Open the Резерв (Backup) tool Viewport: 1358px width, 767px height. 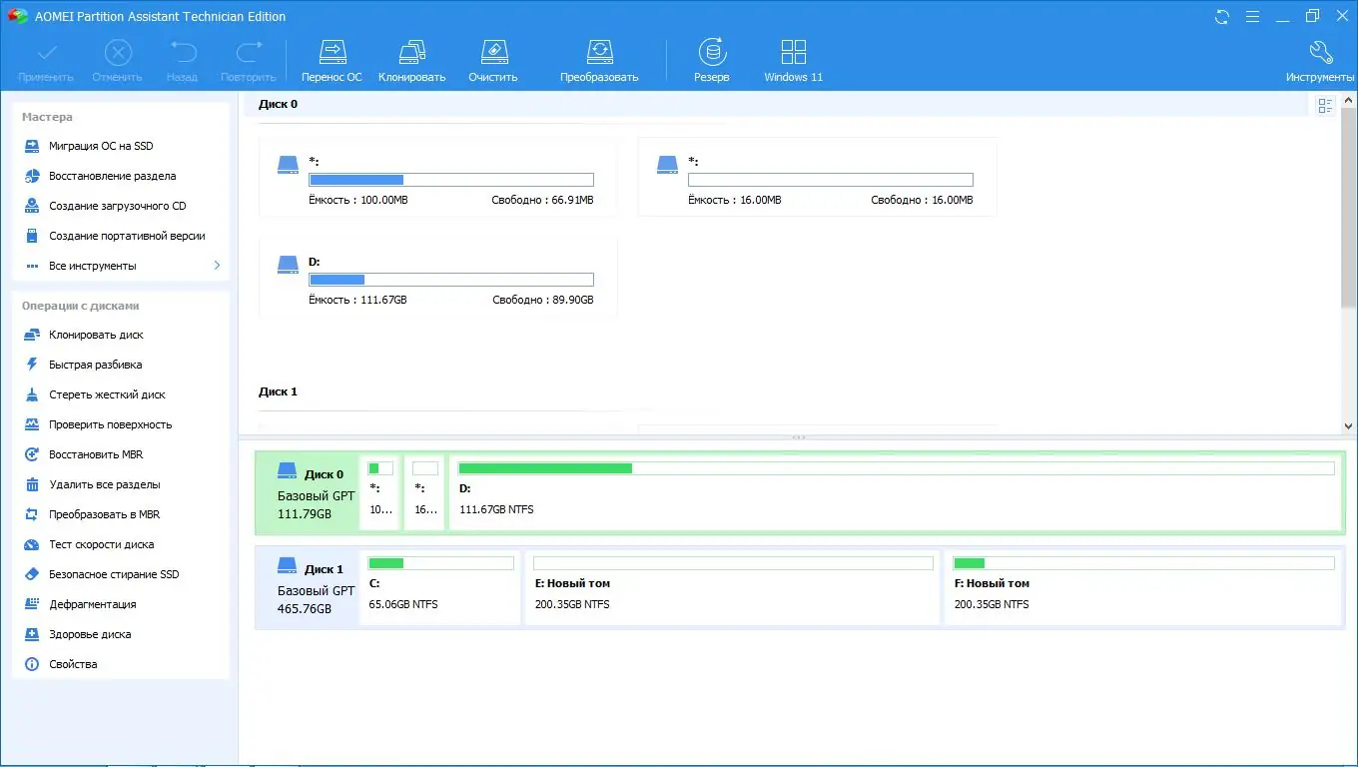click(x=711, y=58)
